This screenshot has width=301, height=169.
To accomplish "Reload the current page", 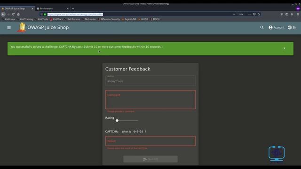I will coord(13,14).
